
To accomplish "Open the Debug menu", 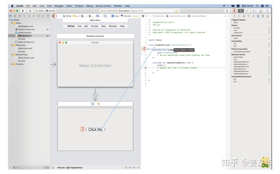I will click(x=89, y=6).
